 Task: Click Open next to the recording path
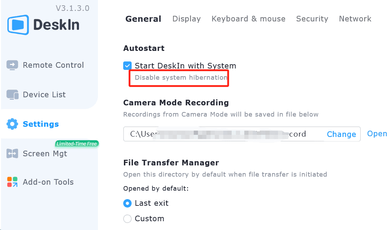tap(377, 133)
